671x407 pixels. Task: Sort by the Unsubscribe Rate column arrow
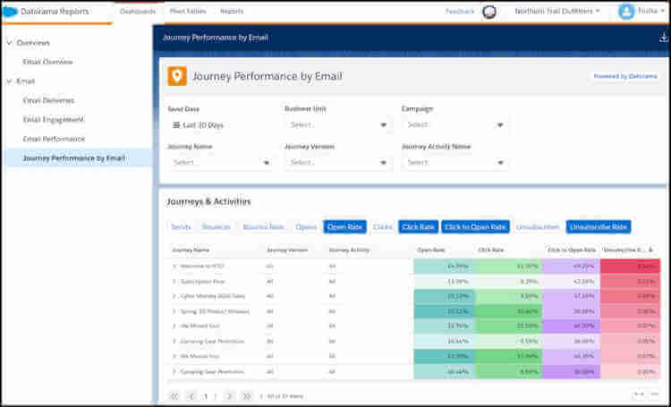tap(650, 250)
